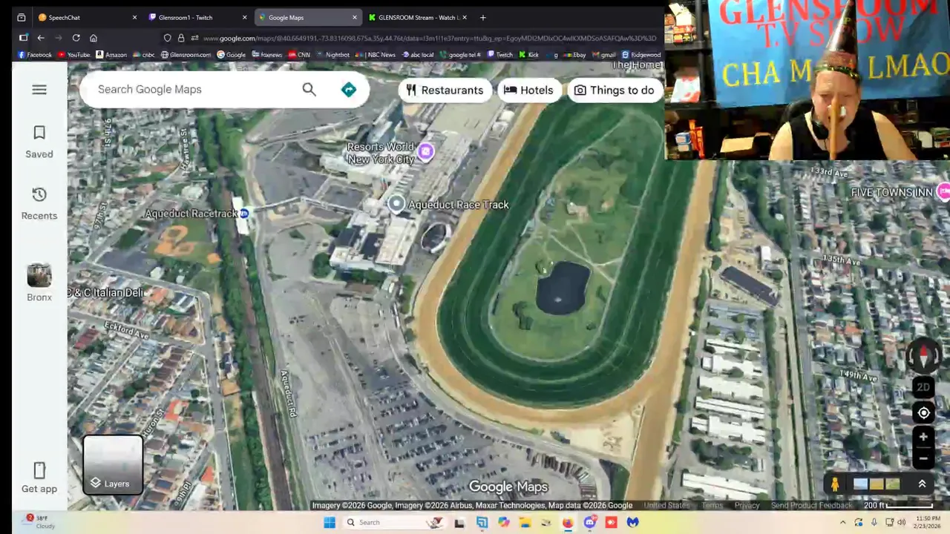The image size is (950, 534).
Task: Click the Get app phone icon
Action: point(39,470)
